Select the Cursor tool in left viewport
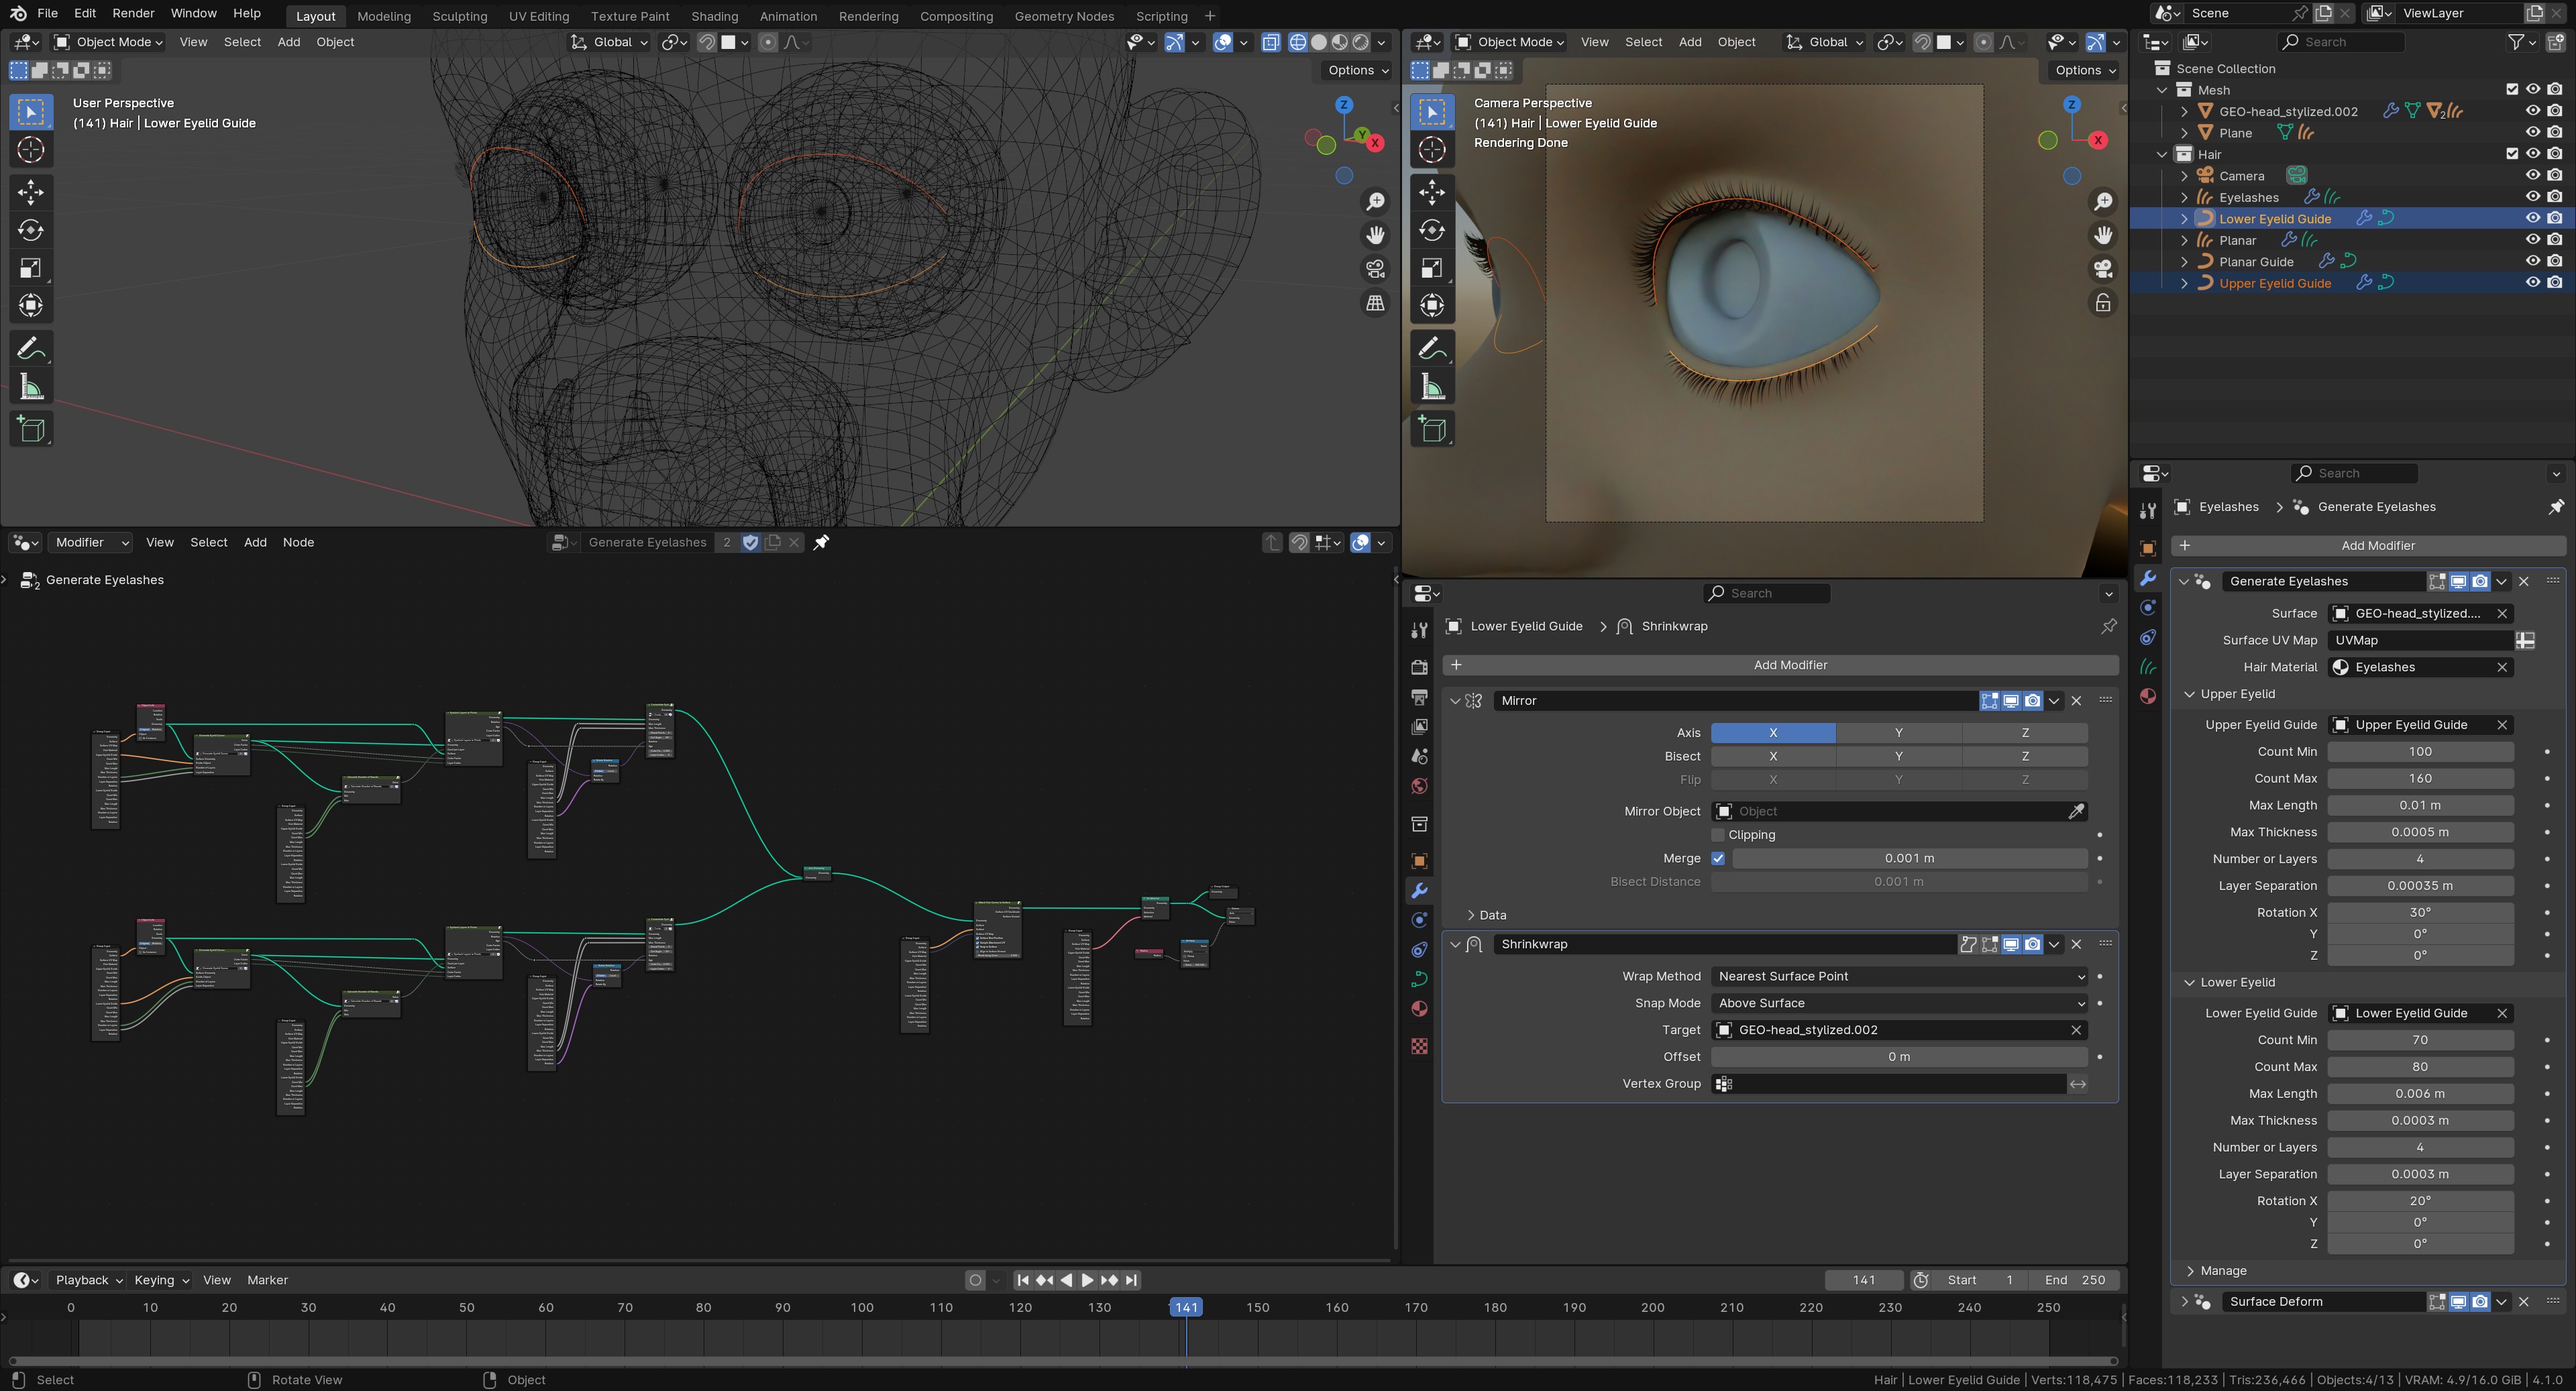Viewport: 2576px width, 1391px height. (31, 150)
